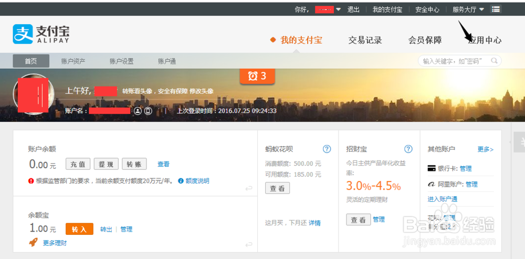Viewport: 525px width, 259px height.
Task: Click the 可用额度: 185.00 元 text
Action: [293, 175]
